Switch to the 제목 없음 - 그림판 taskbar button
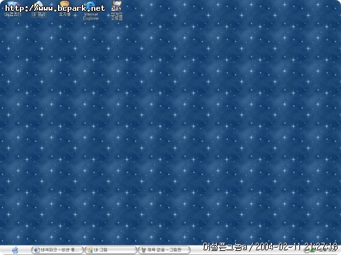 point(164,250)
